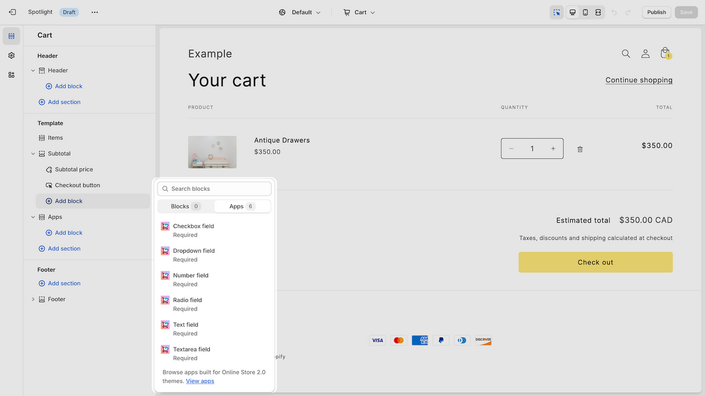This screenshot has height=396, width=705.
Task: Click the redo arrow icon
Action: (628, 12)
